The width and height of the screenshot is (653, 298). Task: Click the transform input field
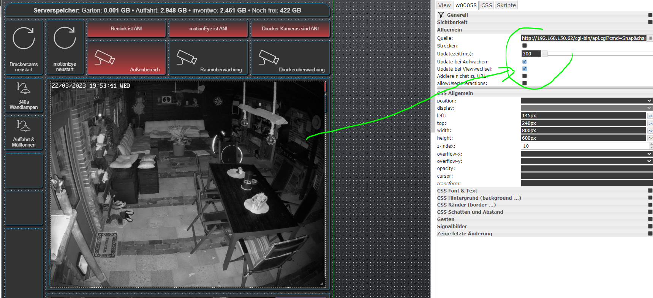587,183
